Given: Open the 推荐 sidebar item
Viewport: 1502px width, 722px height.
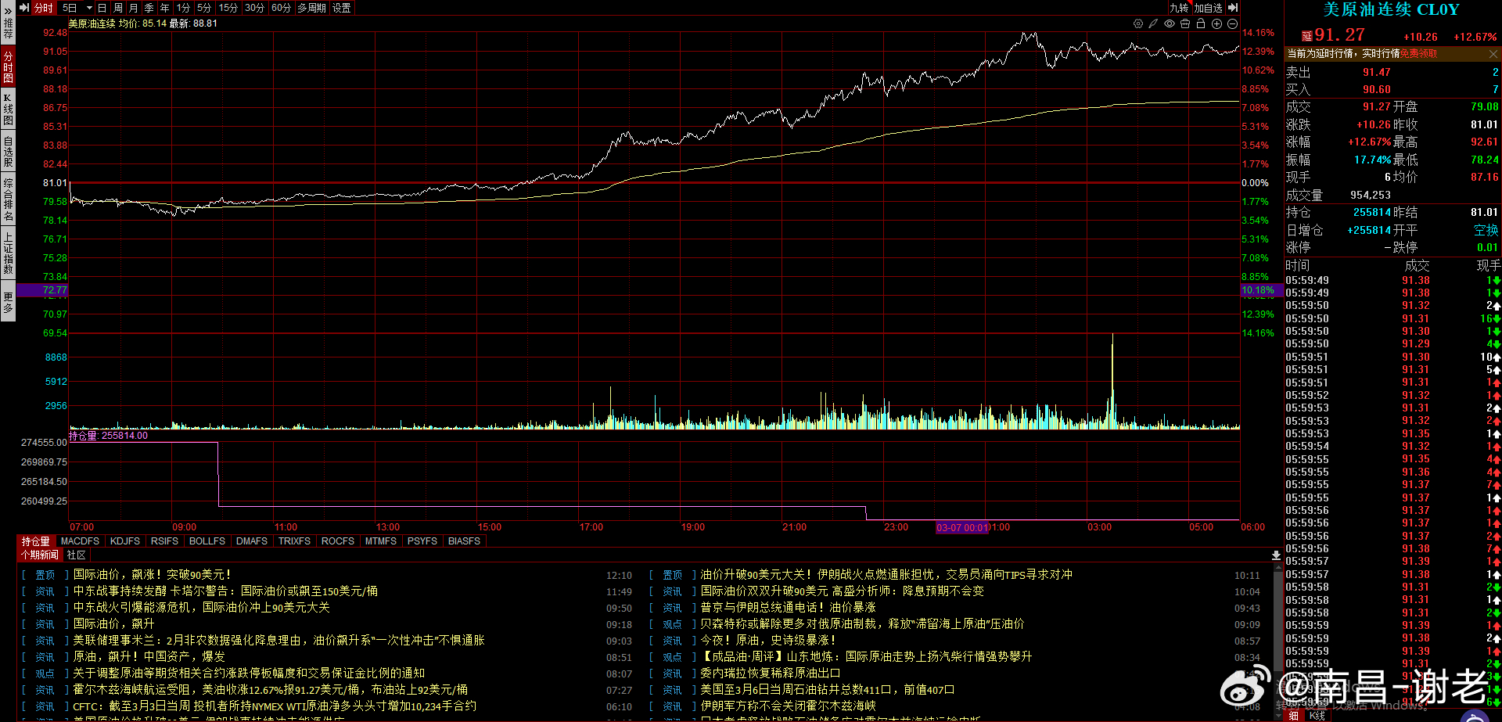Looking at the screenshot, I should pyautogui.click(x=8, y=30).
